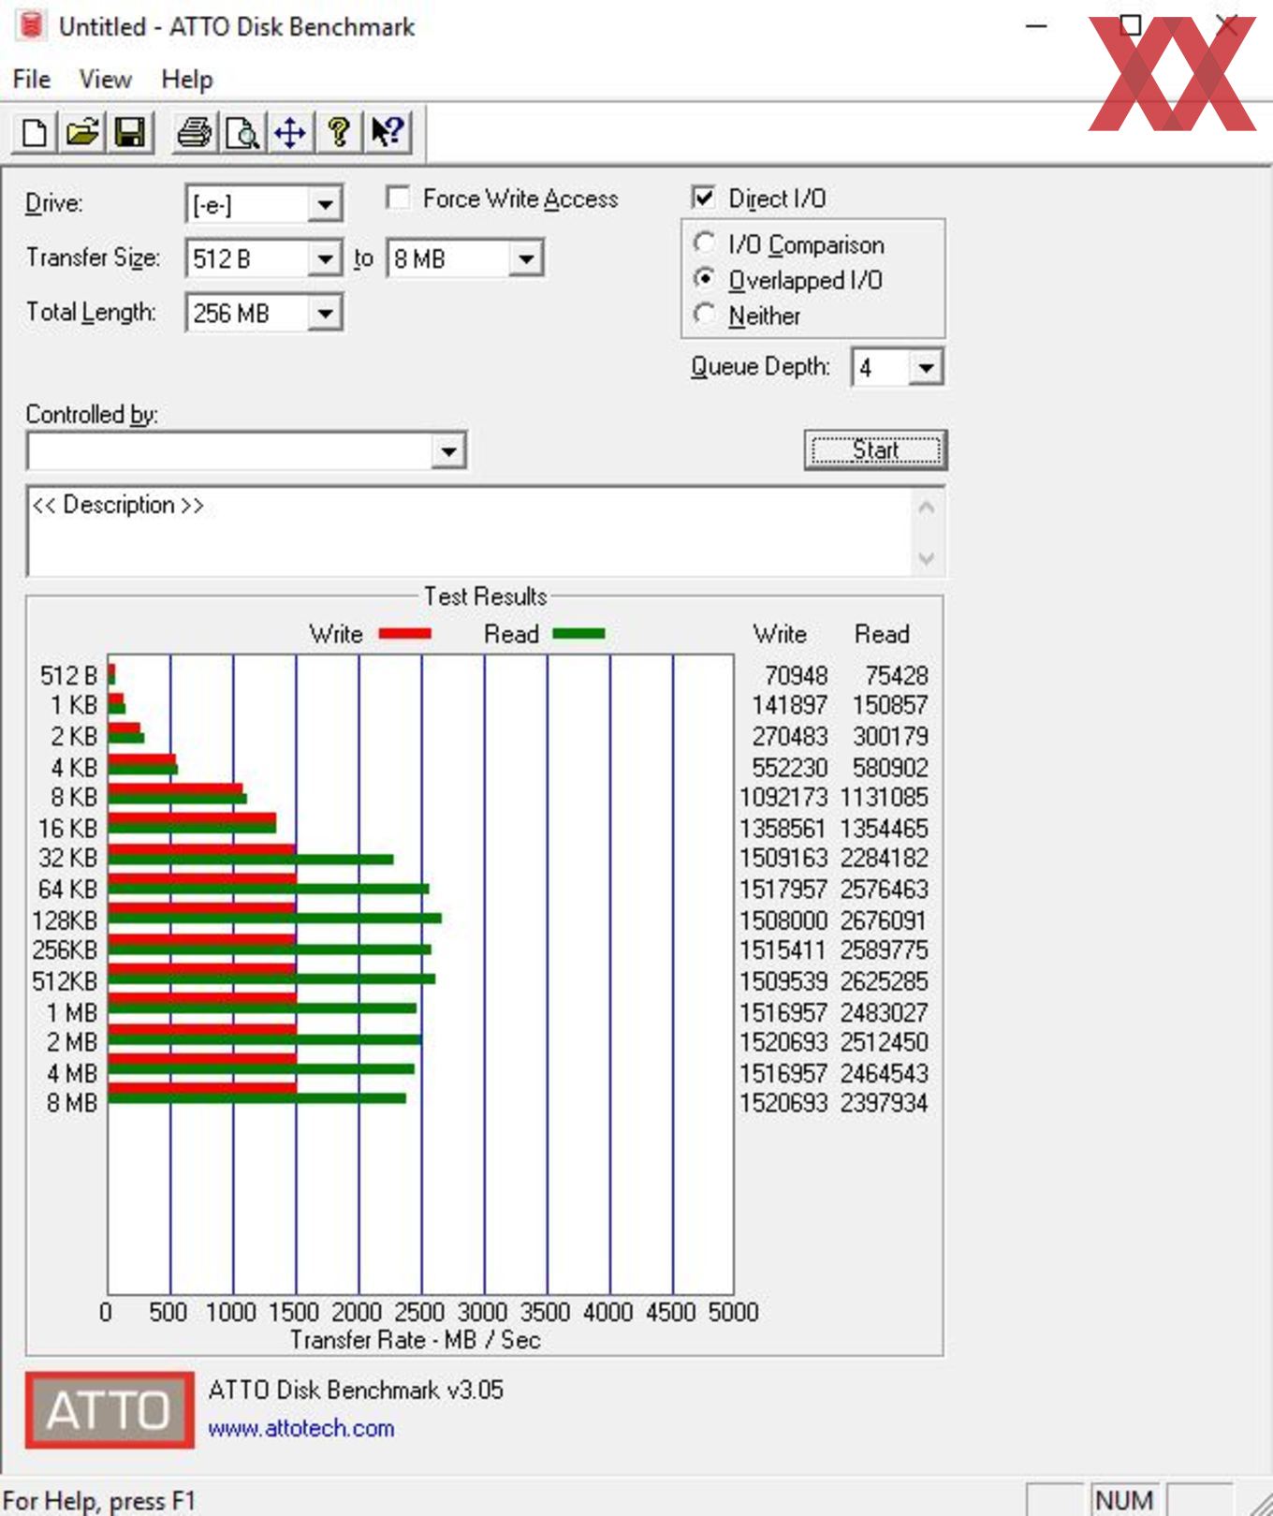Click write value 70948
This screenshot has height=1516, width=1273.
point(796,675)
